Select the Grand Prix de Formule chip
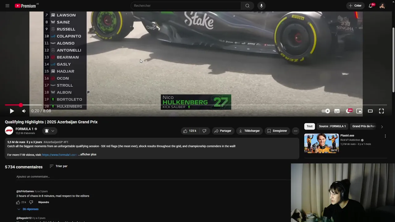Image resolution: width=395 pixels, height=222 pixels. pos(364,126)
